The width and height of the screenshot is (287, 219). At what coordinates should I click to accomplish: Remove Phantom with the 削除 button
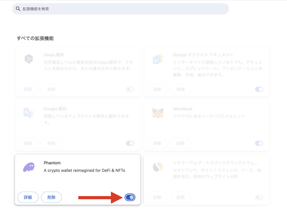[x=51, y=197]
